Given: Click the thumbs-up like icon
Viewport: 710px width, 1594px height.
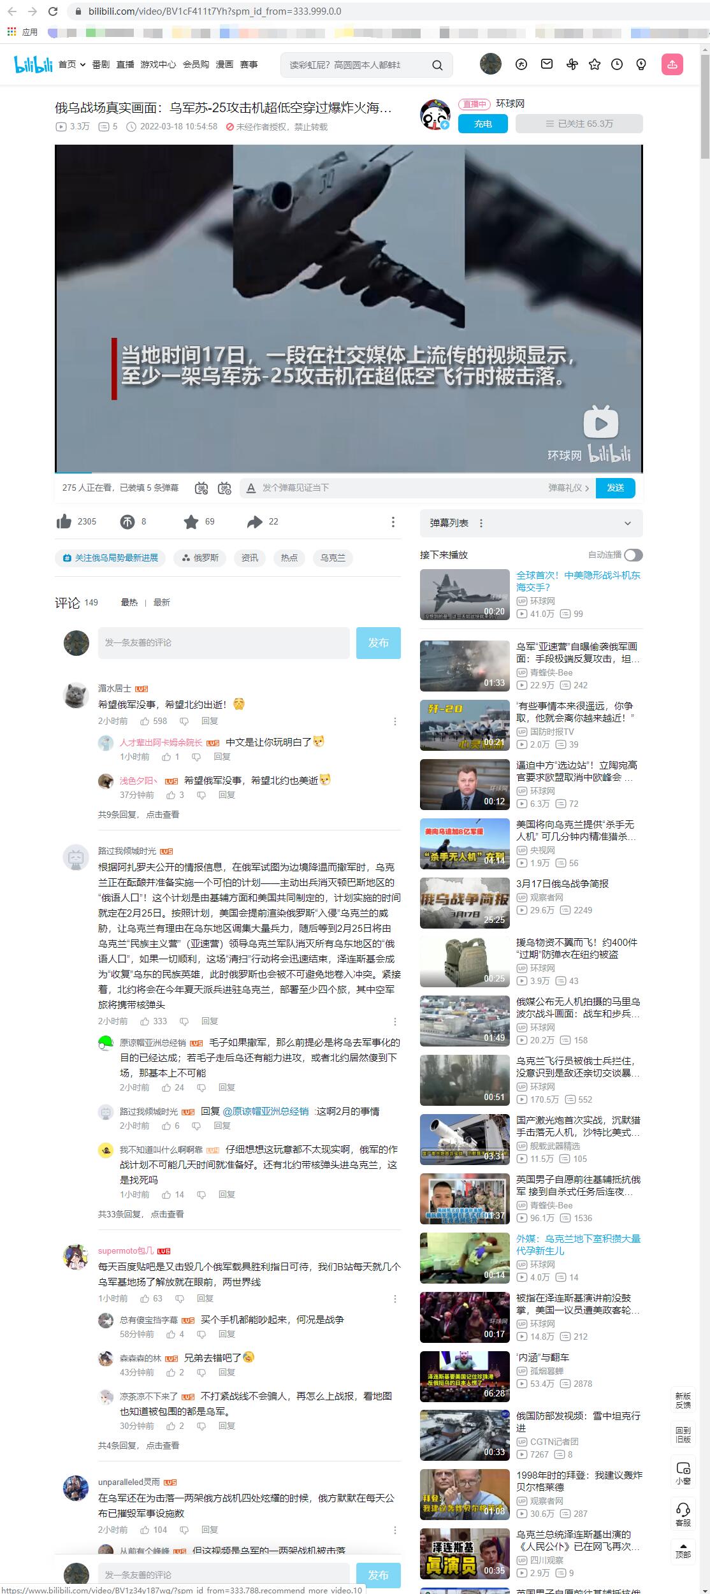Looking at the screenshot, I should click(64, 522).
